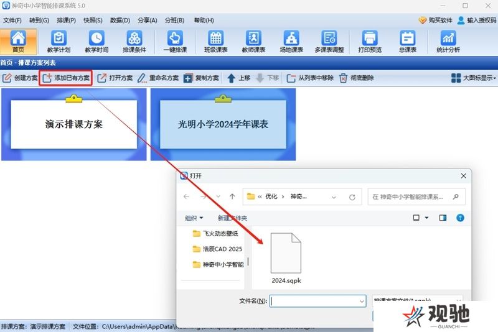Open the 分享(A) menu
This screenshot has width=498, height=332.
148,21
